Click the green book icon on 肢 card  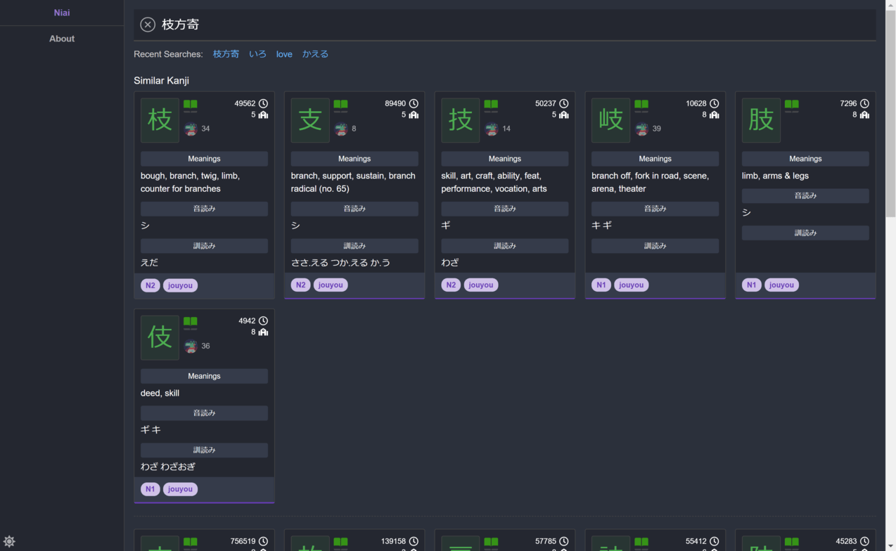(792, 104)
